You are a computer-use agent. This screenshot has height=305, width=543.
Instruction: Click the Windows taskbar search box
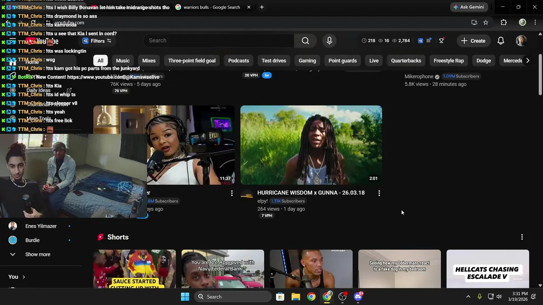point(233,297)
